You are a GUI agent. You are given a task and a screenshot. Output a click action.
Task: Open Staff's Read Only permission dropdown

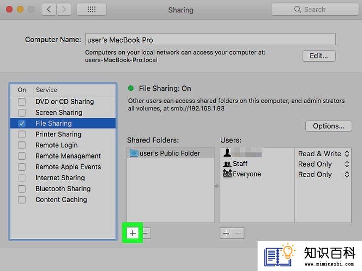click(323, 164)
